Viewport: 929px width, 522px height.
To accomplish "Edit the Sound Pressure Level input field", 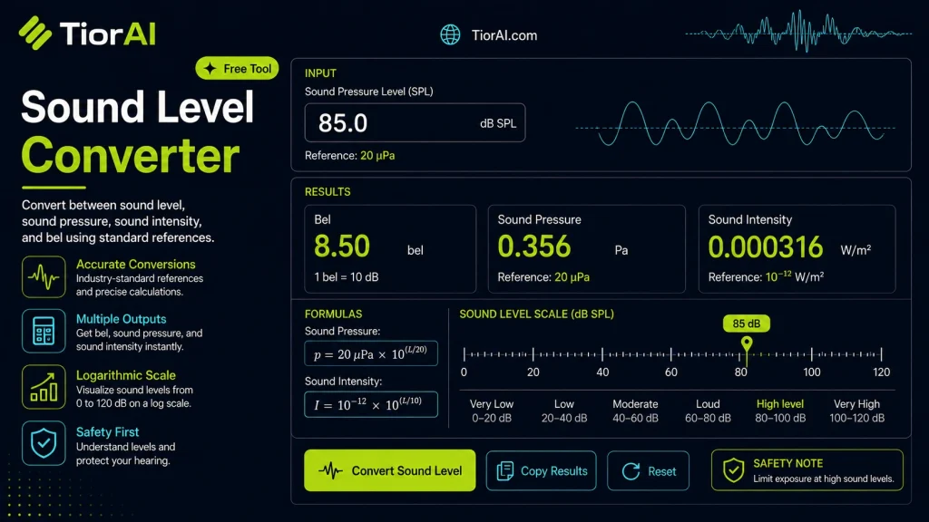I will [x=415, y=123].
